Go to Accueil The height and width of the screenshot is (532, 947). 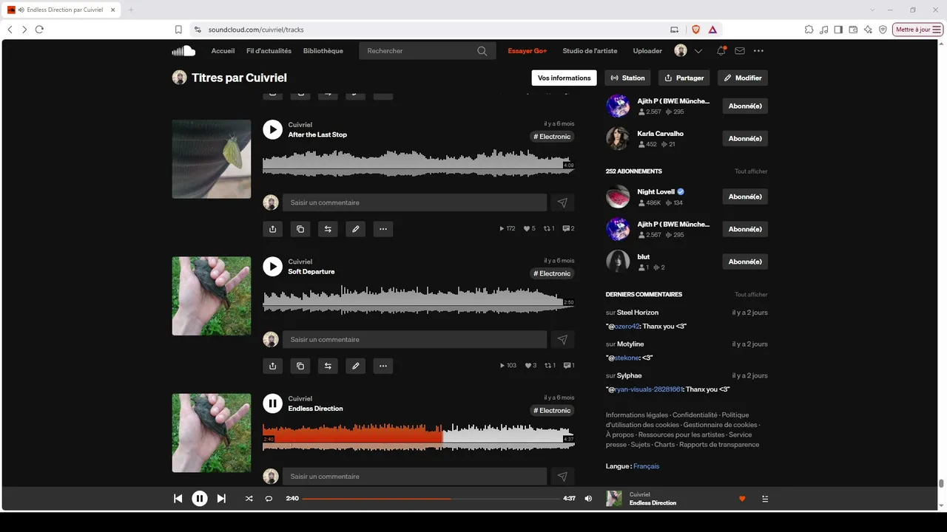pos(223,51)
